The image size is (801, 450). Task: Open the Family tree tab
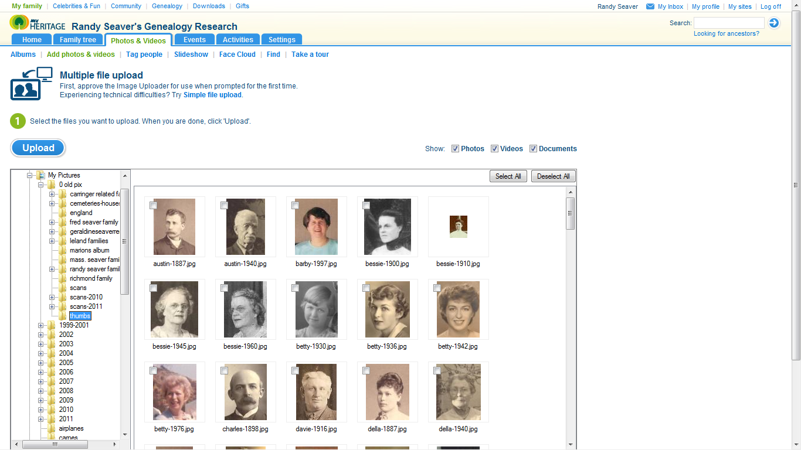click(x=78, y=40)
